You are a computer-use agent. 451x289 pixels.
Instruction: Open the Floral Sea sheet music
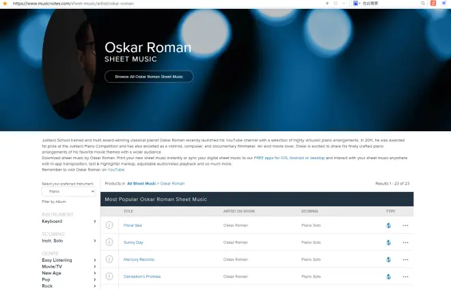(x=133, y=225)
